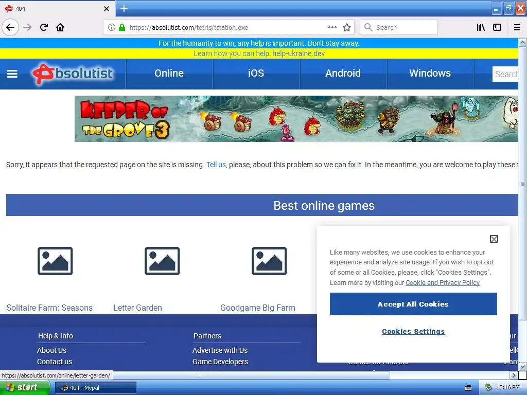The height and width of the screenshot is (395, 527).
Task: Select the 404 browser tab
Action: tap(57, 8)
